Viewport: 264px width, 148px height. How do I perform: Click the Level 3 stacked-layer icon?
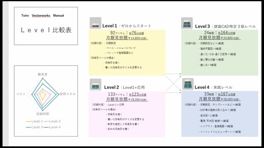[187, 23]
